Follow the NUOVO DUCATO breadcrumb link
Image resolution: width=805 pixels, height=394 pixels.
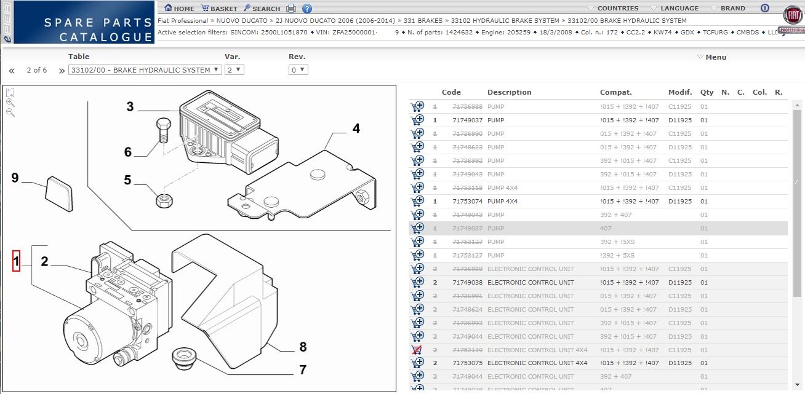tap(242, 20)
